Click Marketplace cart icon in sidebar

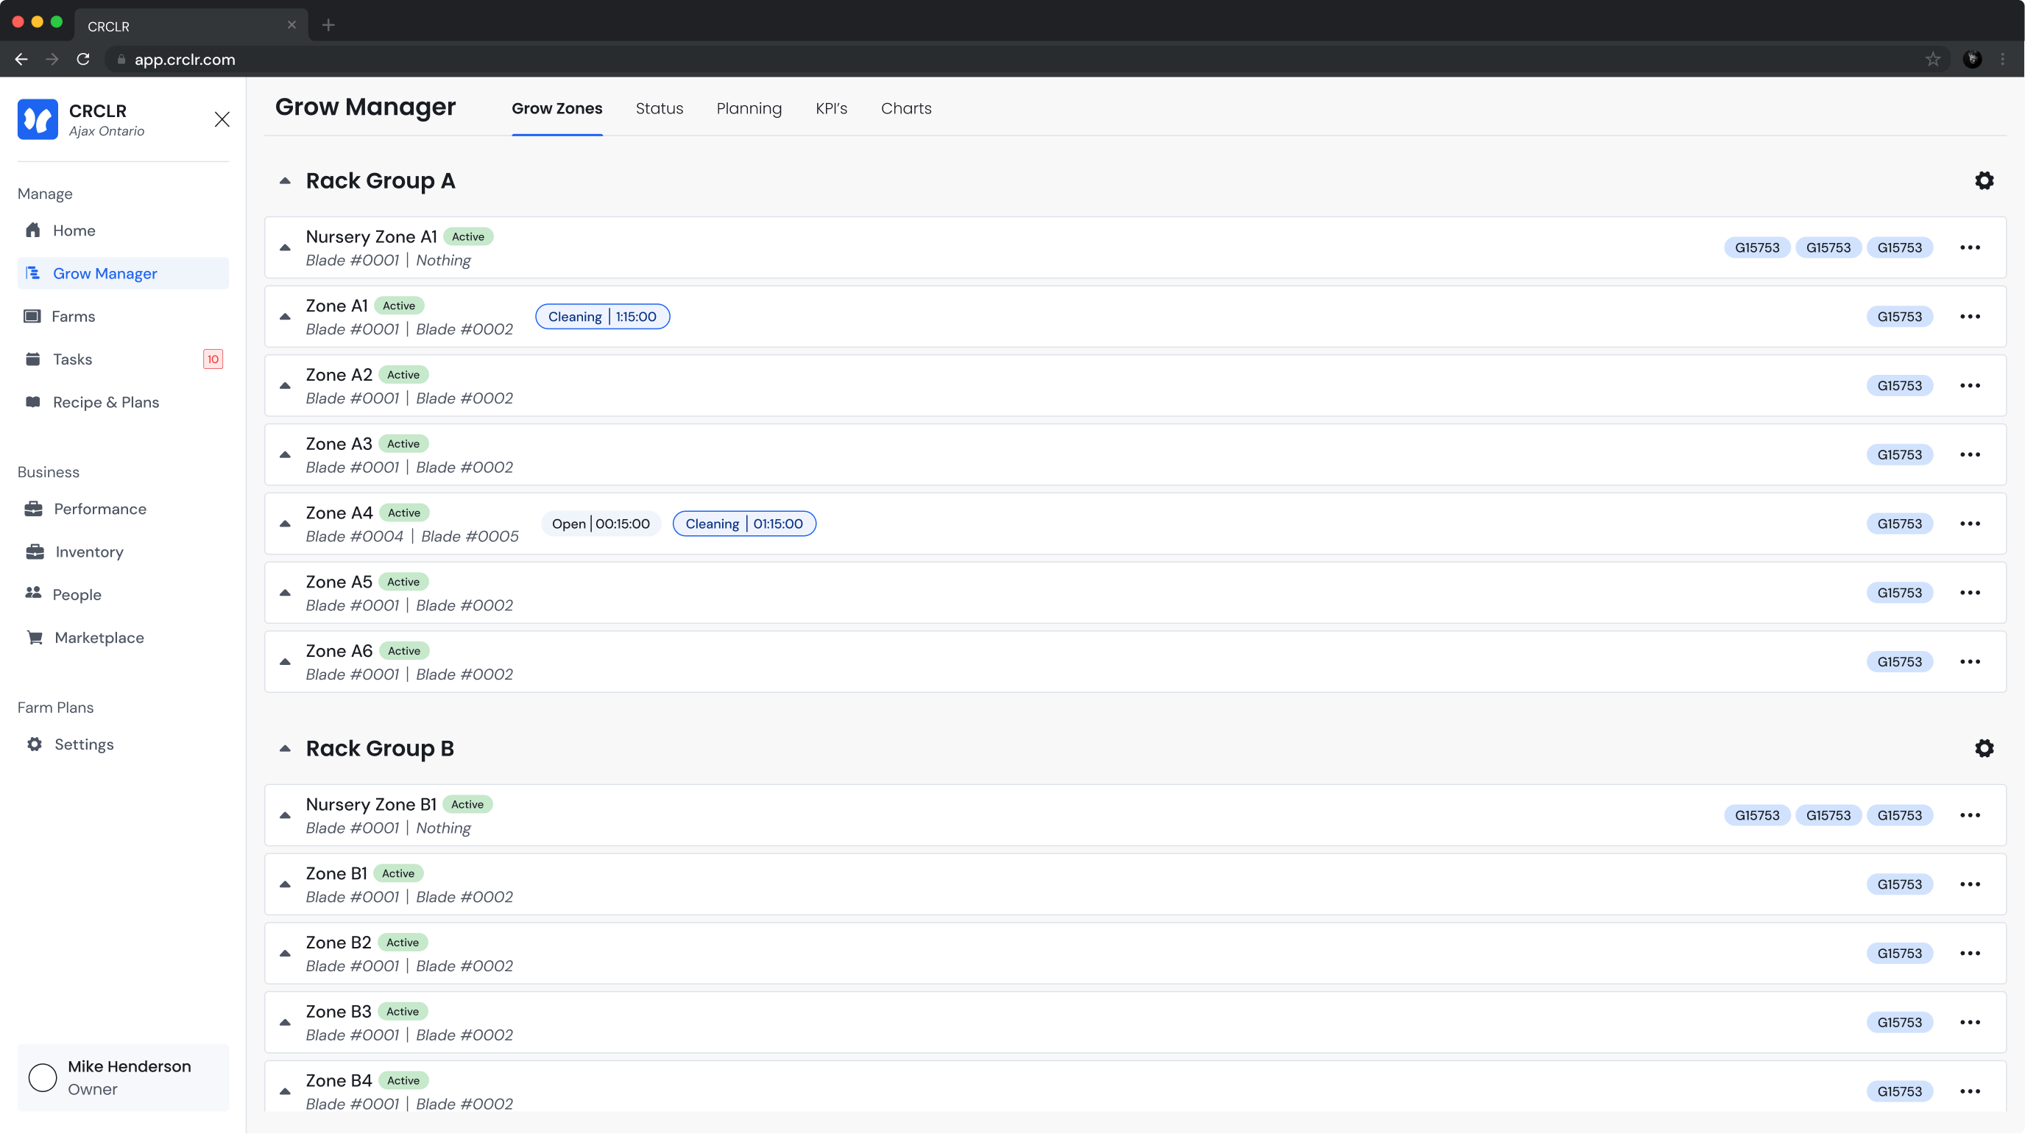[x=35, y=638]
